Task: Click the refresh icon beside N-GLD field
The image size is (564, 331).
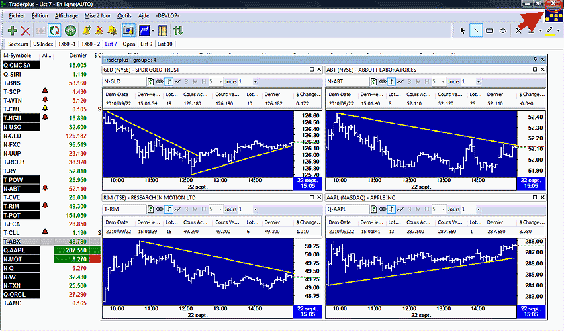Action: 150,82
